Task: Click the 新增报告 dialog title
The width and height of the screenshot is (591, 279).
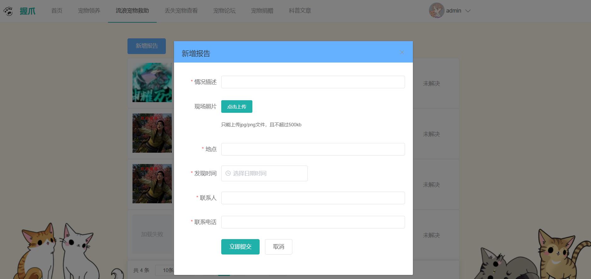Action: [196, 53]
